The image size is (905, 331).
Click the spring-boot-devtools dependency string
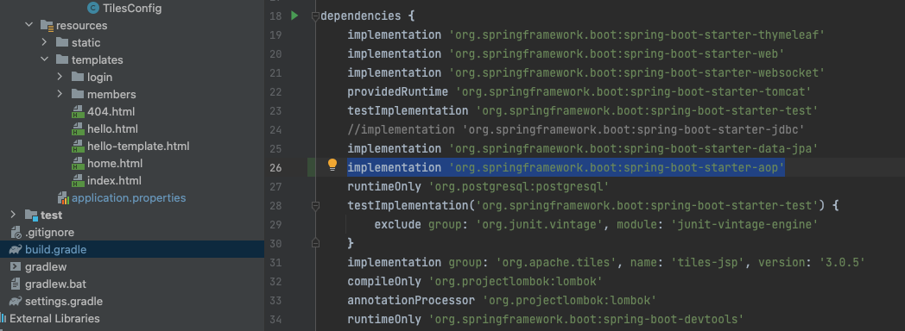coord(585,320)
